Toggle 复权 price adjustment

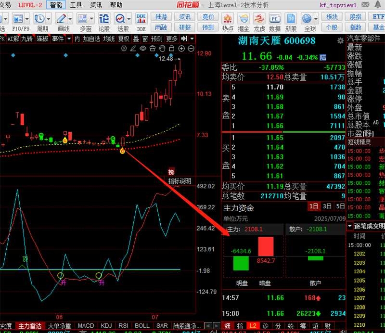(x=124, y=39)
